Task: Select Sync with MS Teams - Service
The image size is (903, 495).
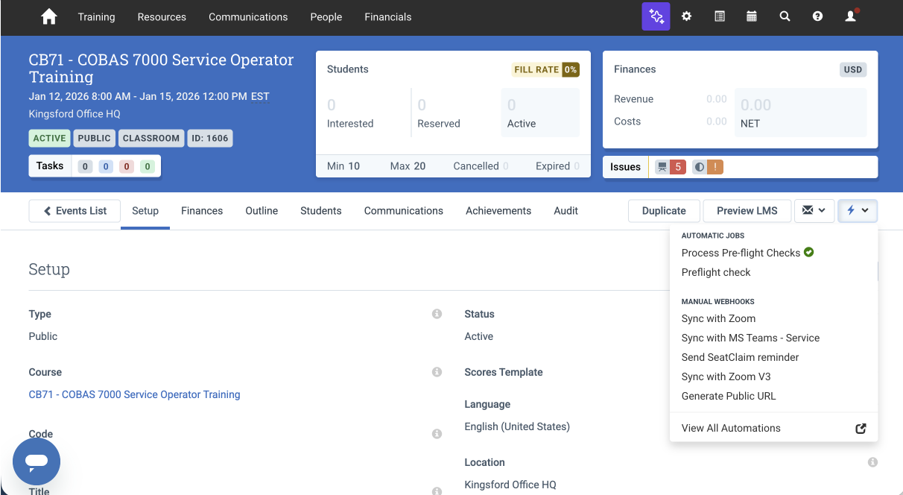Action: pos(750,338)
